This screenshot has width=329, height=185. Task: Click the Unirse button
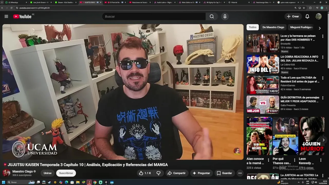point(48,173)
